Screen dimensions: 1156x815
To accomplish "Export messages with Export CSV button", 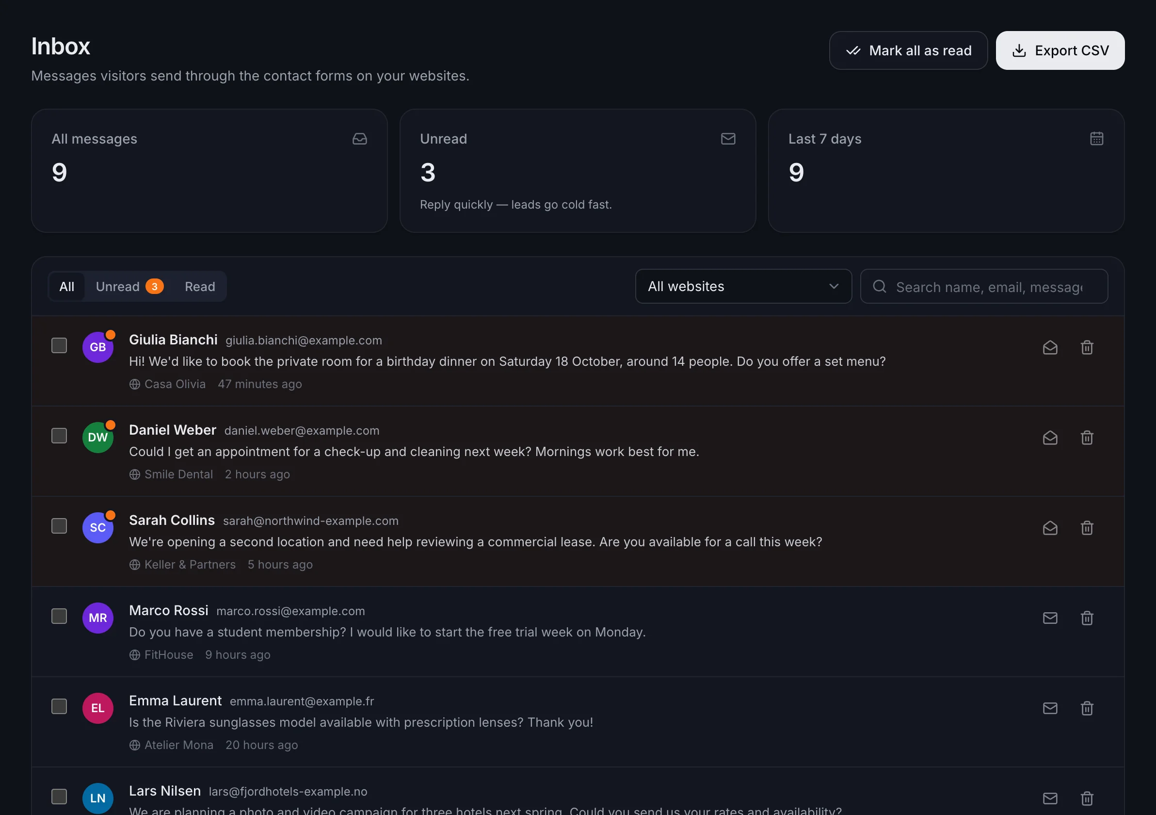I will point(1060,50).
